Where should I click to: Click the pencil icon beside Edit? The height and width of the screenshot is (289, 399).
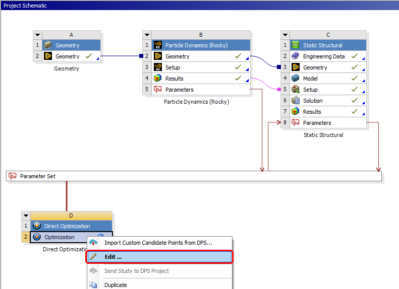[93, 257]
